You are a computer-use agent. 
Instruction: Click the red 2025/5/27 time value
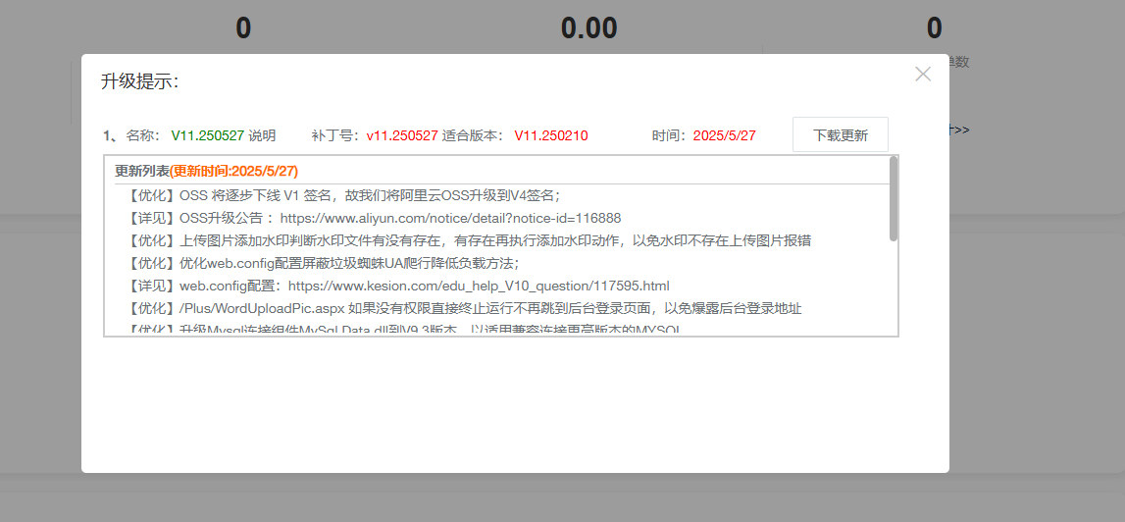tap(724, 135)
